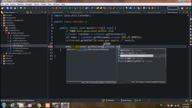Close the Project Explorer view
Viewport: 192px width, 108px height.
coord(17,12)
